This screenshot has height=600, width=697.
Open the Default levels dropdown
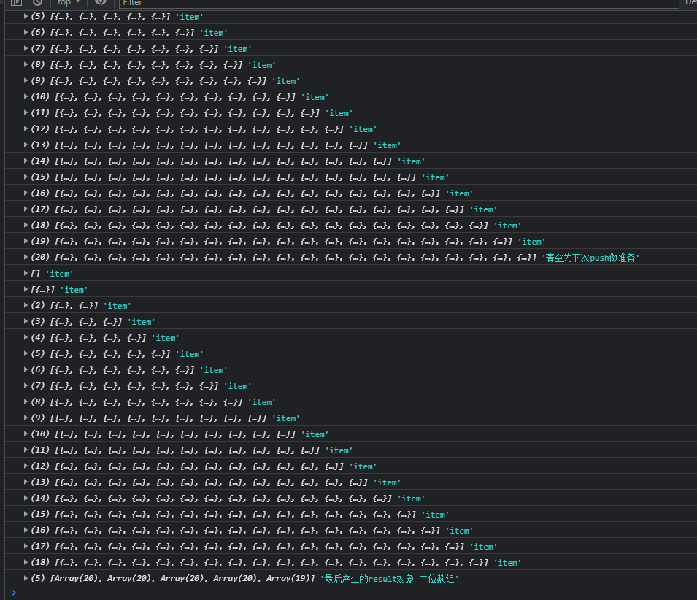pos(689,4)
